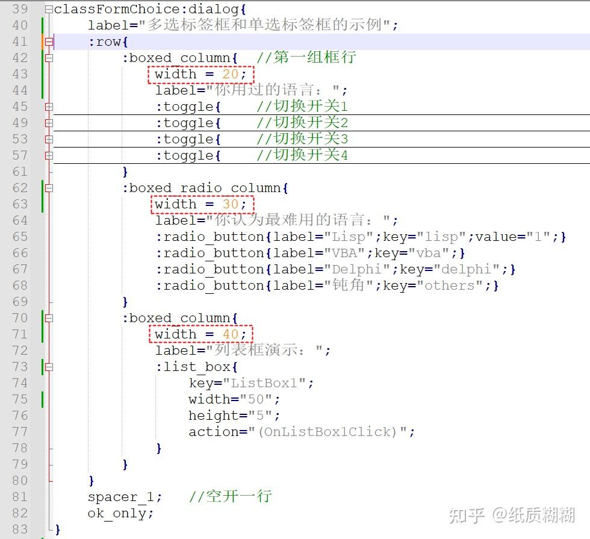Expand the collapsed 切换开关3 toggle fold
The height and width of the screenshot is (539, 590).
48,139
